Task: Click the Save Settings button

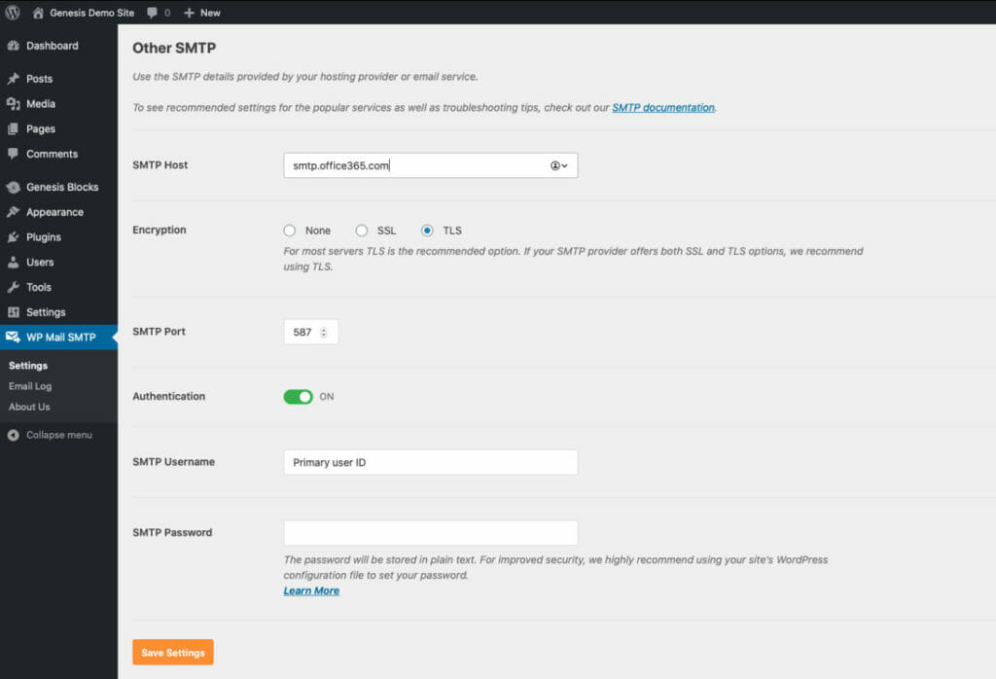Action: [x=172, y=652]
